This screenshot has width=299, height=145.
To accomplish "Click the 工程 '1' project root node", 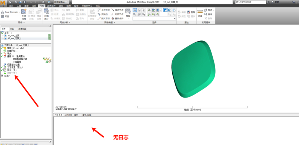I will coord(7,33).
